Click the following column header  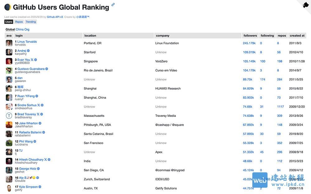(x=267, y=35)
